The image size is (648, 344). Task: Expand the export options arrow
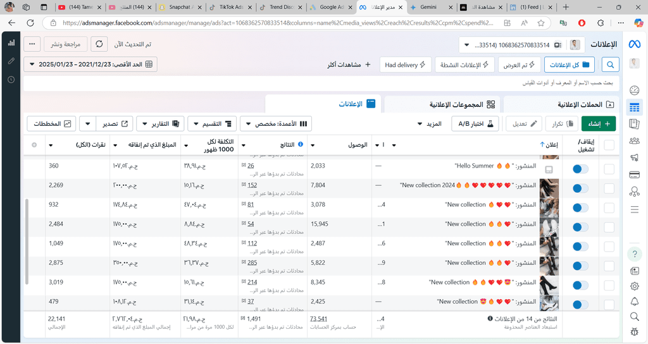coord(87,123)
